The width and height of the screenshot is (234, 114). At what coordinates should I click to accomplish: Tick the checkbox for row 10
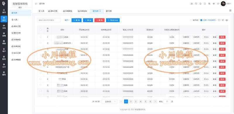tap(41, 91)
